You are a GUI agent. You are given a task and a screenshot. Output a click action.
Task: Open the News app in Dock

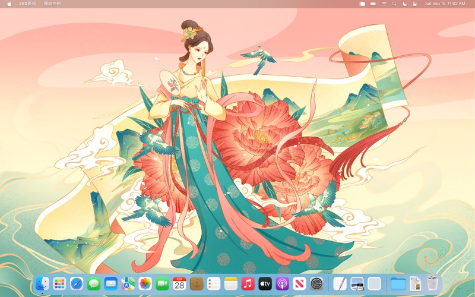coord(299,284)
